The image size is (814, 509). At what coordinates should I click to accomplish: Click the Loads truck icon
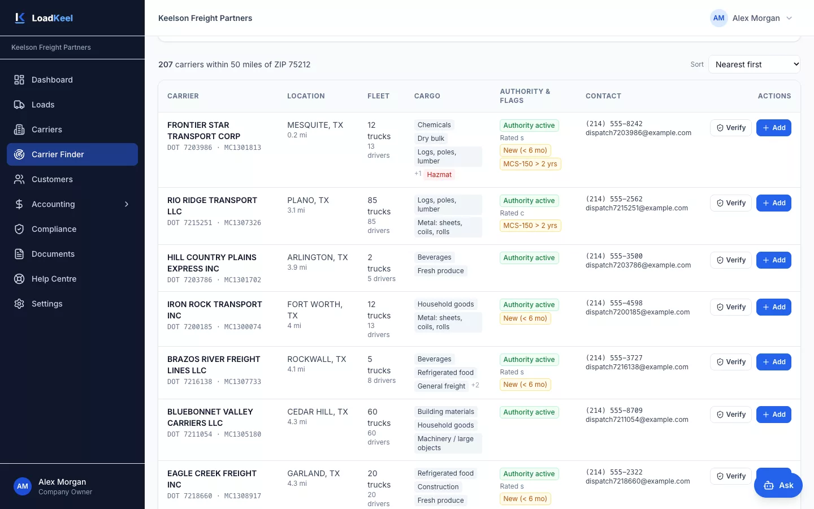click(x=19, y=105)
